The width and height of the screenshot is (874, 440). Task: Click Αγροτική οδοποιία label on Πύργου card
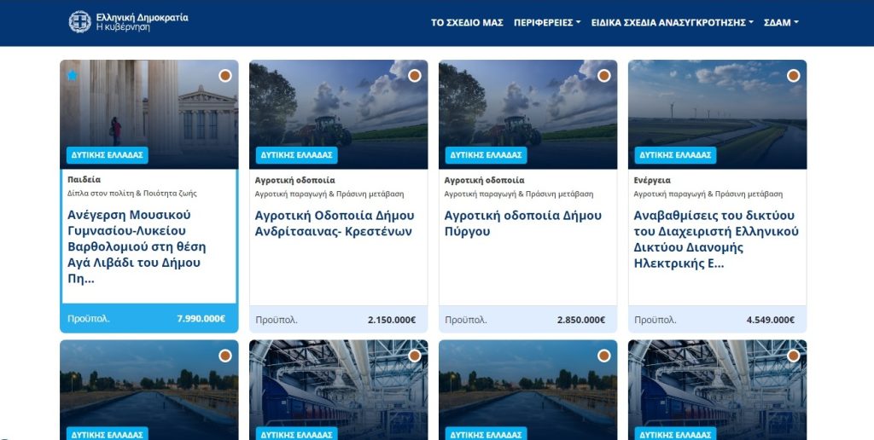pyautogui.click(x=485, y=181)
